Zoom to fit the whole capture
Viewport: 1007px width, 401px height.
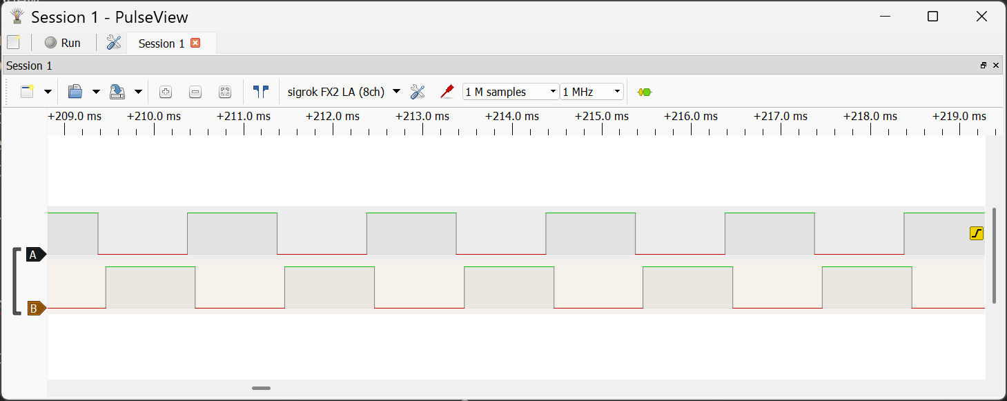225,92
